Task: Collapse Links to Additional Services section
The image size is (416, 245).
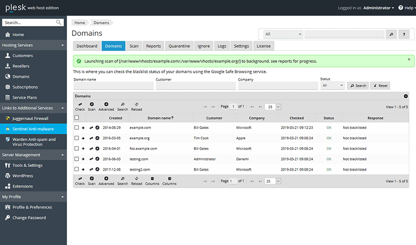Action: point(62,108)
